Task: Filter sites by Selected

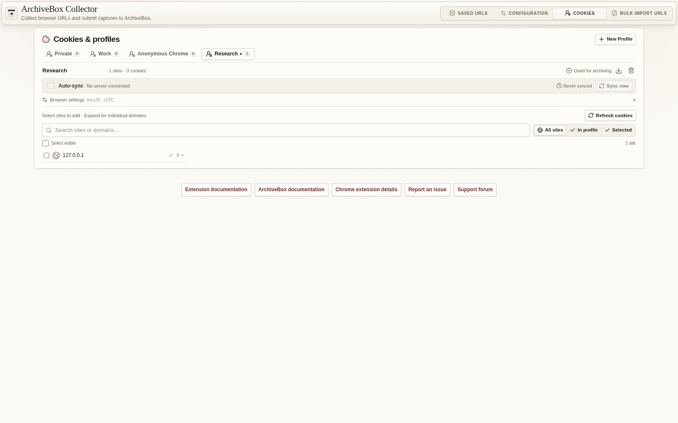Action: (x=618, y=130)
